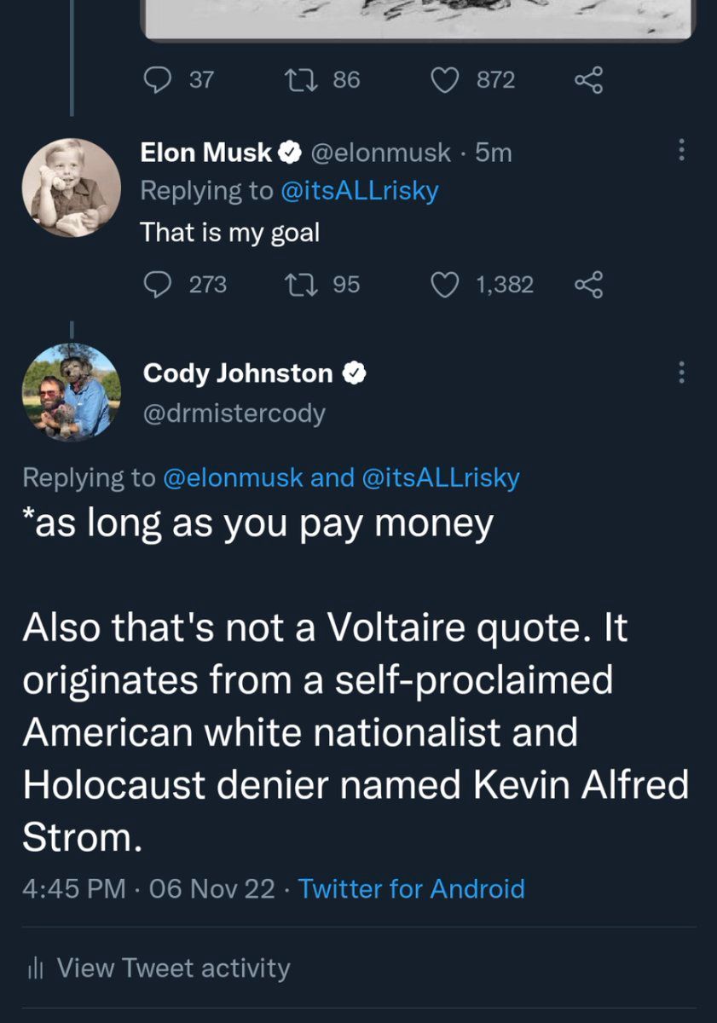The image size is (717, 1023).
Task: Open Elon Musk's display name
Action: [205, 153]
